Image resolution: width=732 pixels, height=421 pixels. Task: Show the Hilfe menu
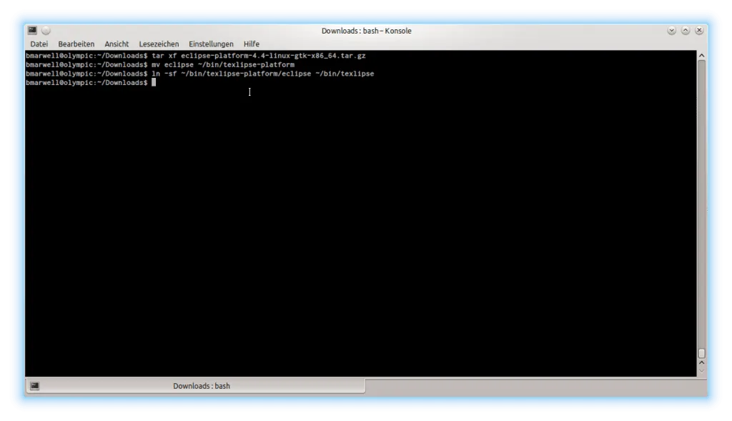pos(251,44)
